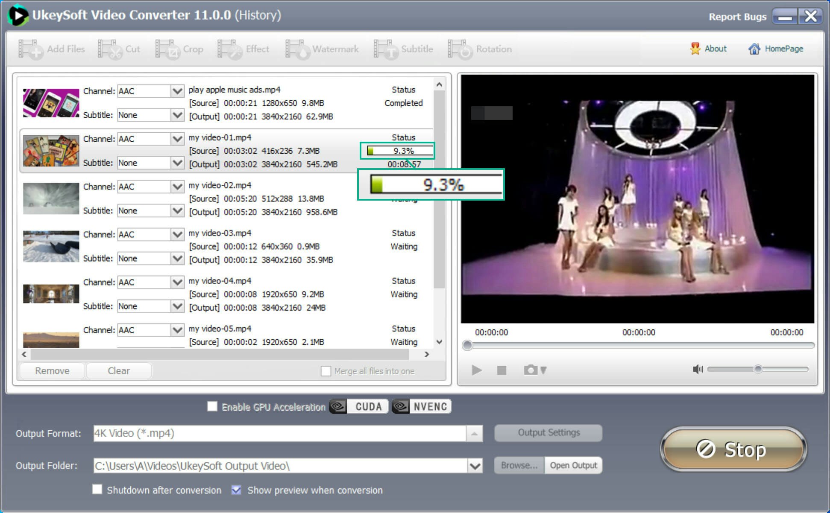Open Subtitle dropdown for my video-01.mp4

pyautogui.click(x=177, y=163)
